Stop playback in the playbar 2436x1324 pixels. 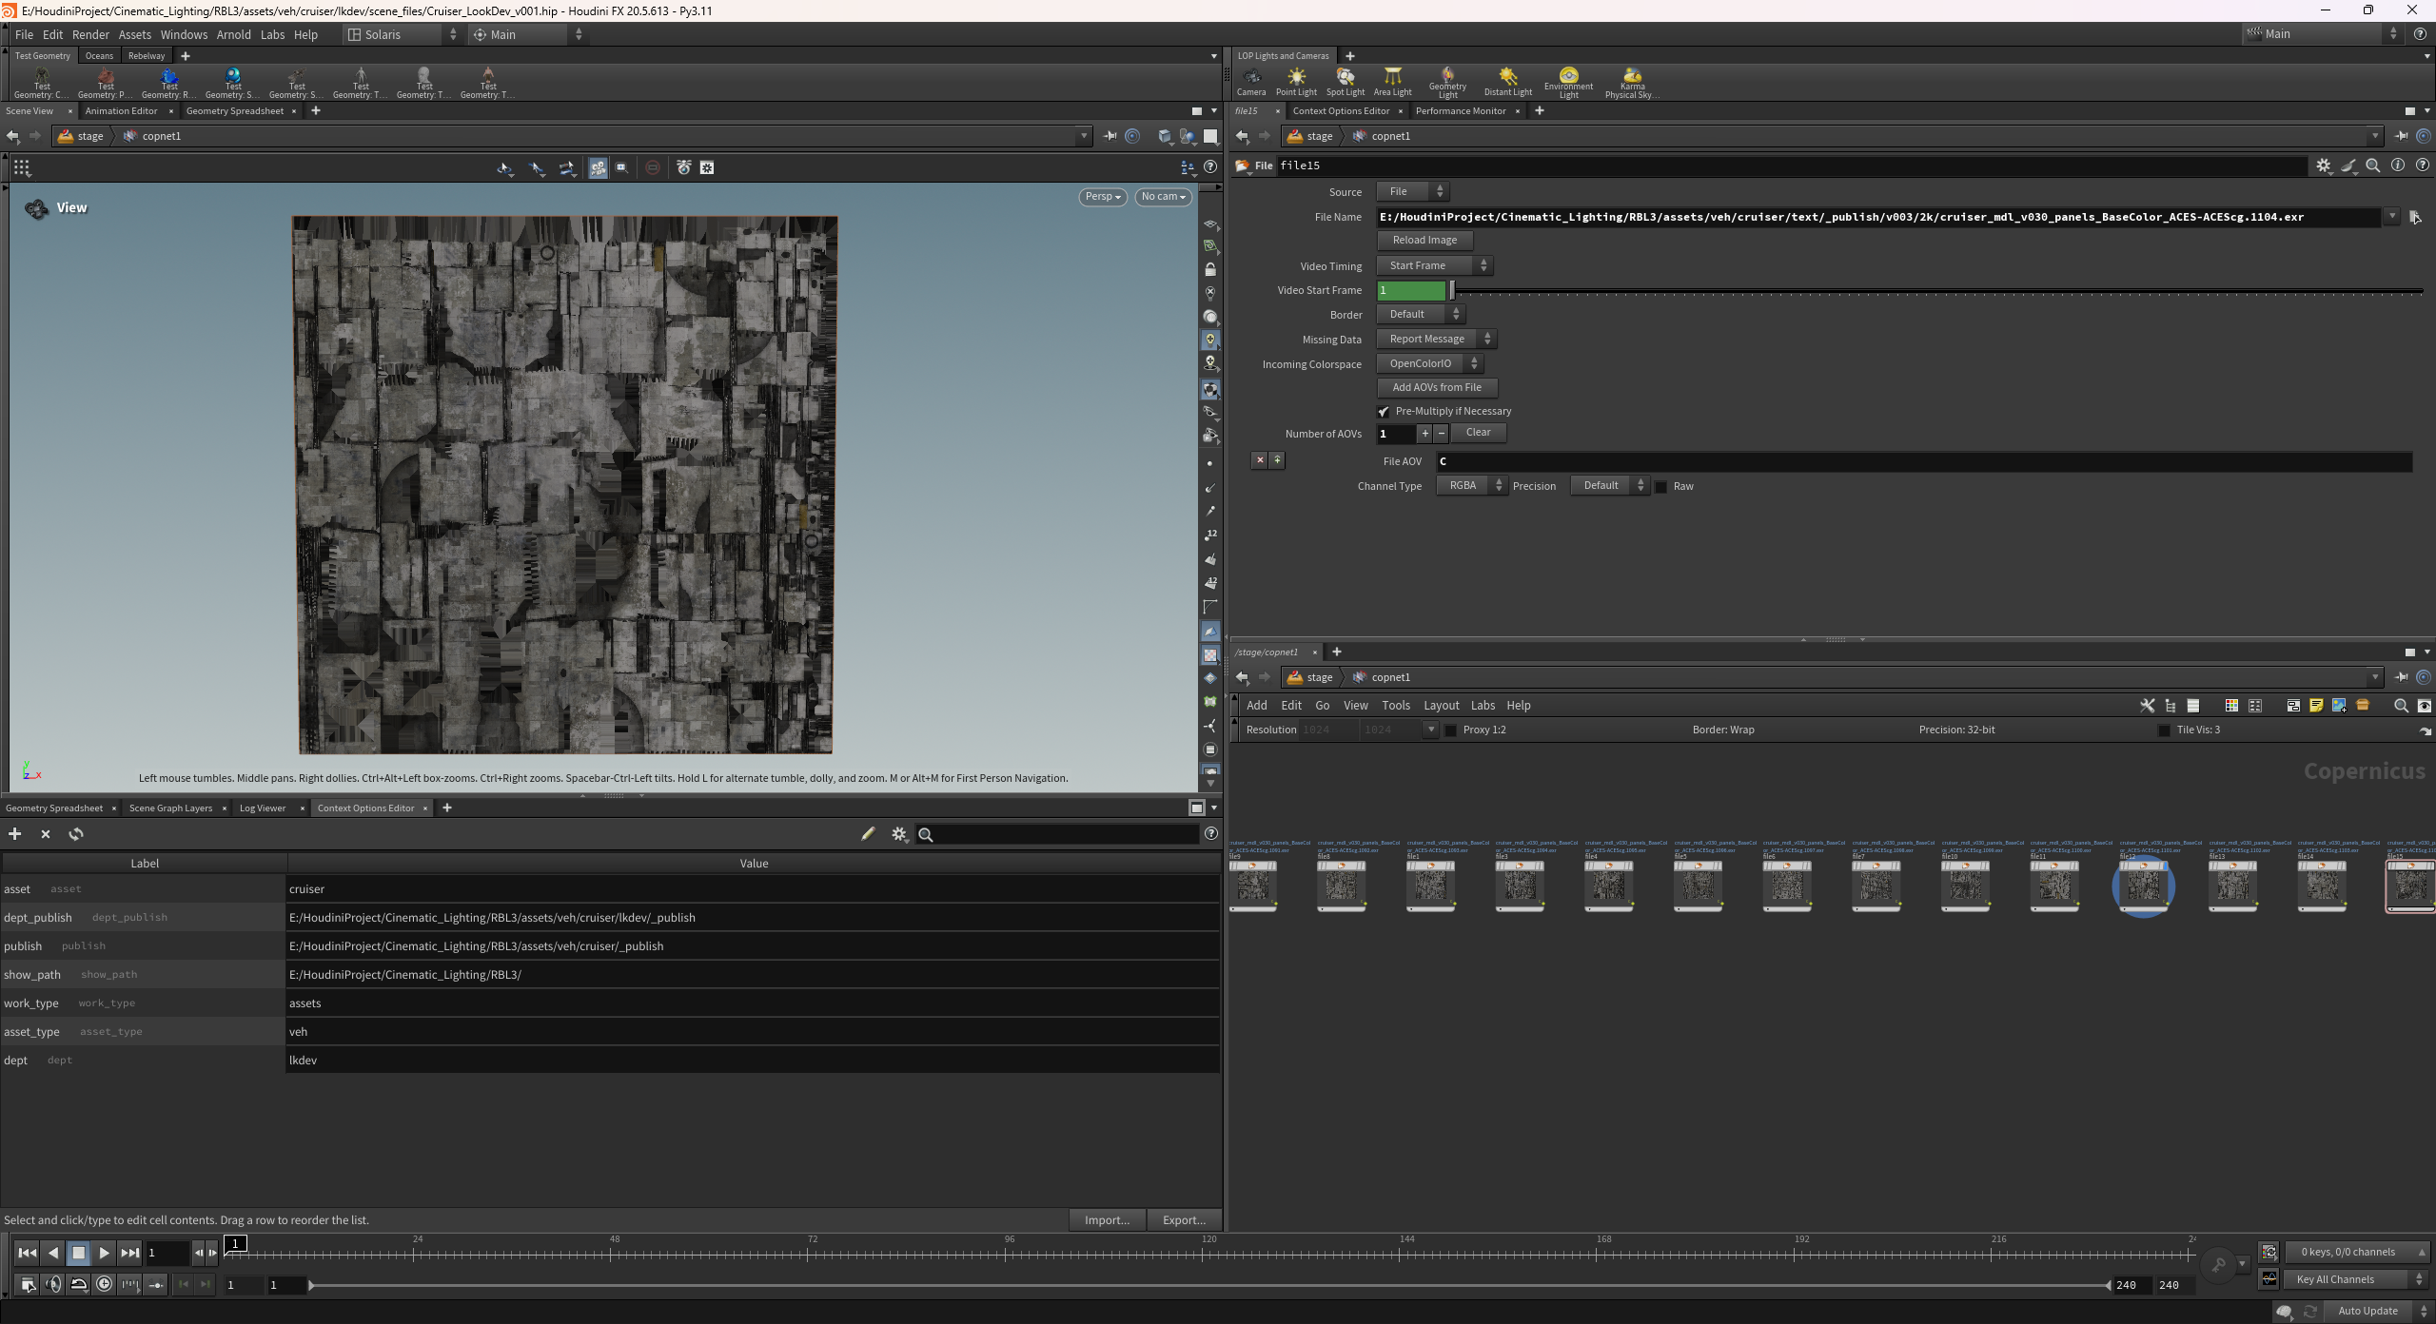click(79, 1253)
